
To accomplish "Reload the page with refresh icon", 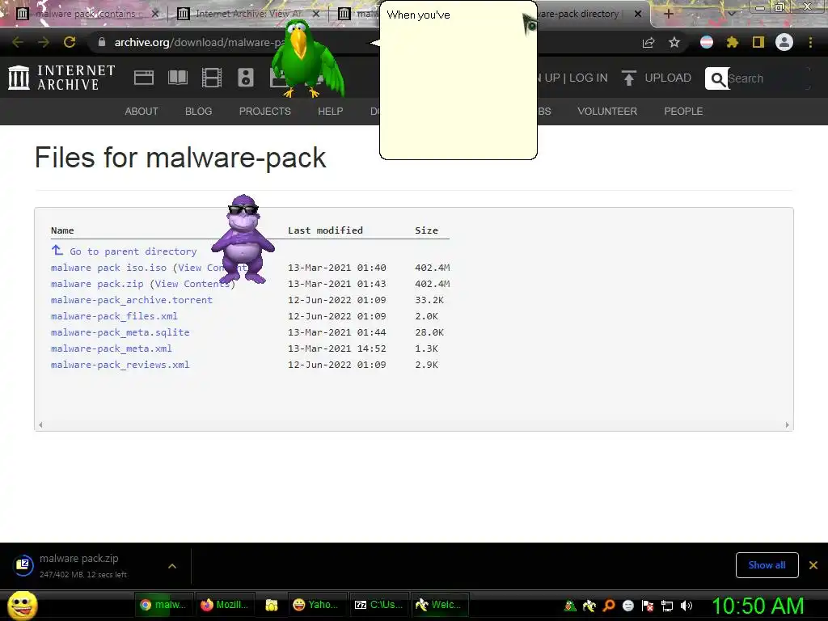I will coord(70,42).
